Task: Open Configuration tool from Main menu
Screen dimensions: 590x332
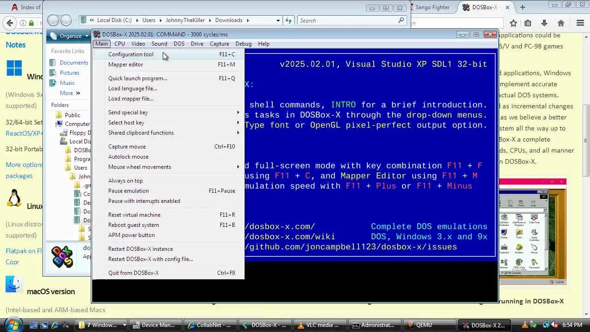Action: click(169, 54)
